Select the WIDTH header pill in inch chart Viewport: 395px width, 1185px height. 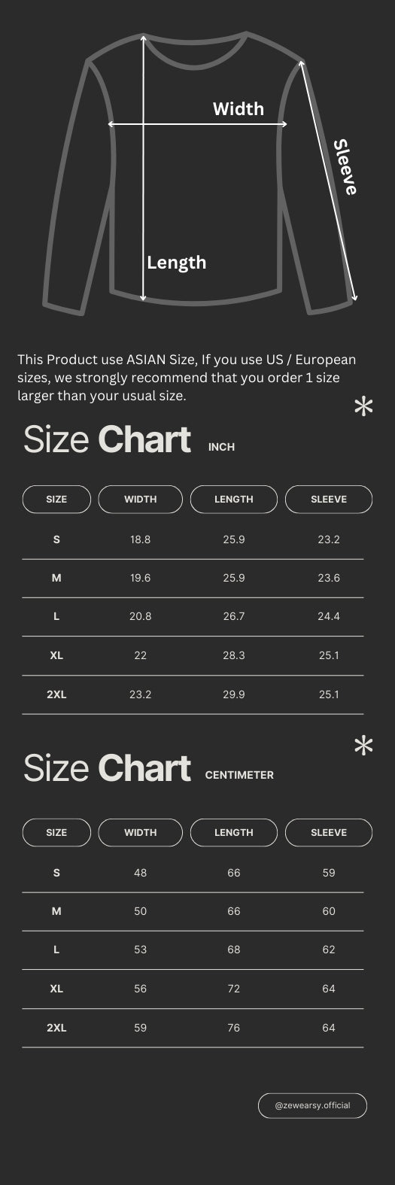click(141, 500)
